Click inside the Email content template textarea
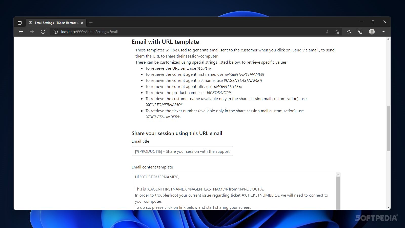405x228 pixels. click(x=234, y=191)
